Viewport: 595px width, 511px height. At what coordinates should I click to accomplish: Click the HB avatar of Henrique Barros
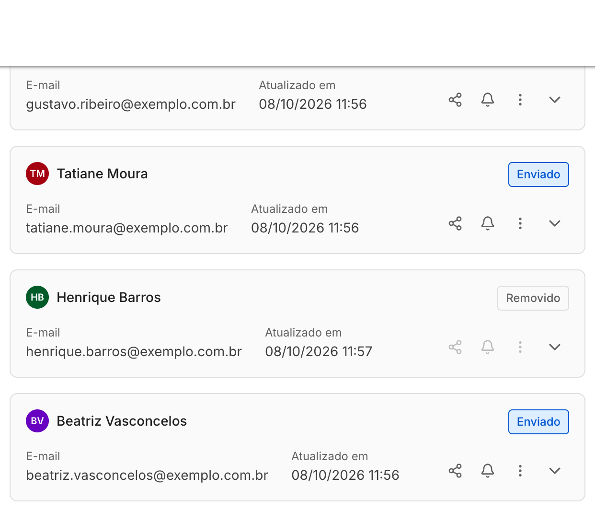tap(37, 297)
